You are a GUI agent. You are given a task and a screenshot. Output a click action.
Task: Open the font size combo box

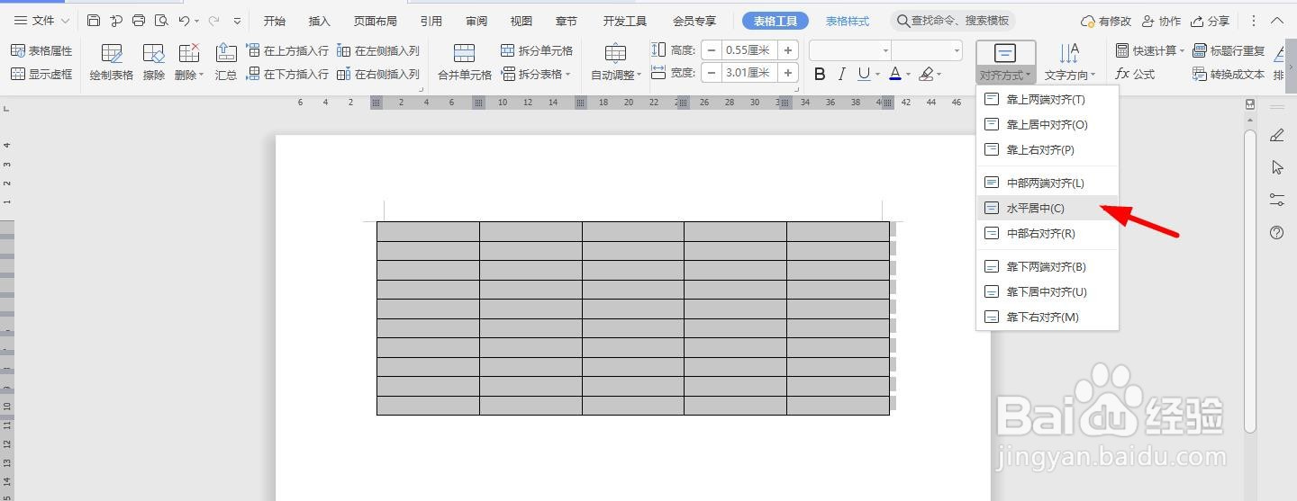pyautogui.click(x=927, y=50)
